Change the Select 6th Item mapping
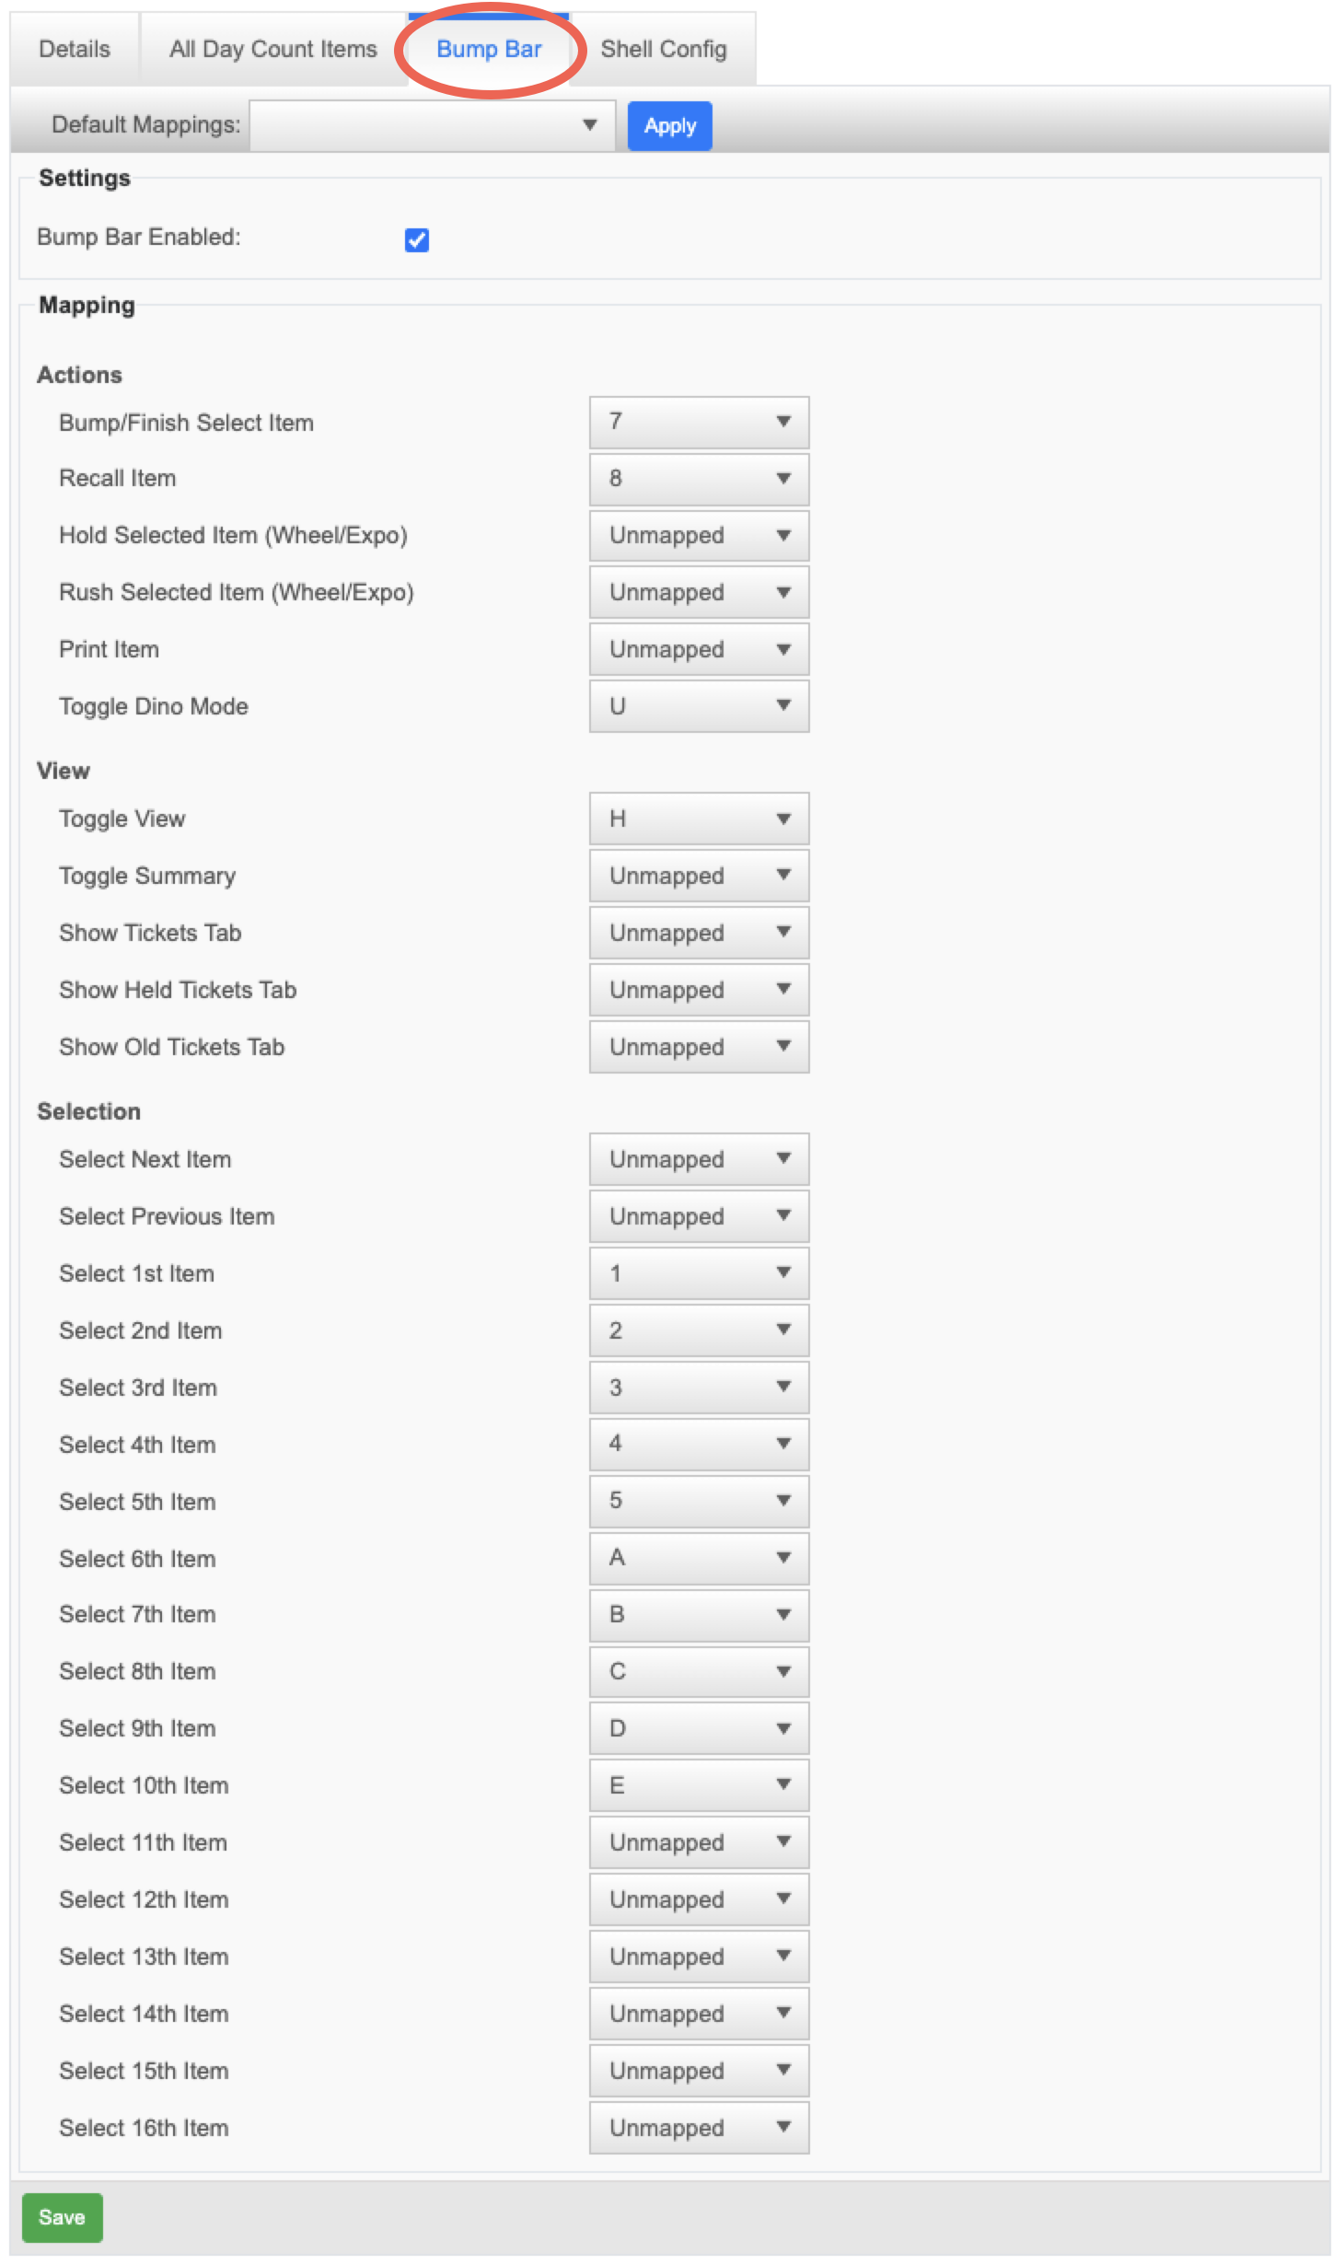1344x2265 pixels. coord(699,1558)
